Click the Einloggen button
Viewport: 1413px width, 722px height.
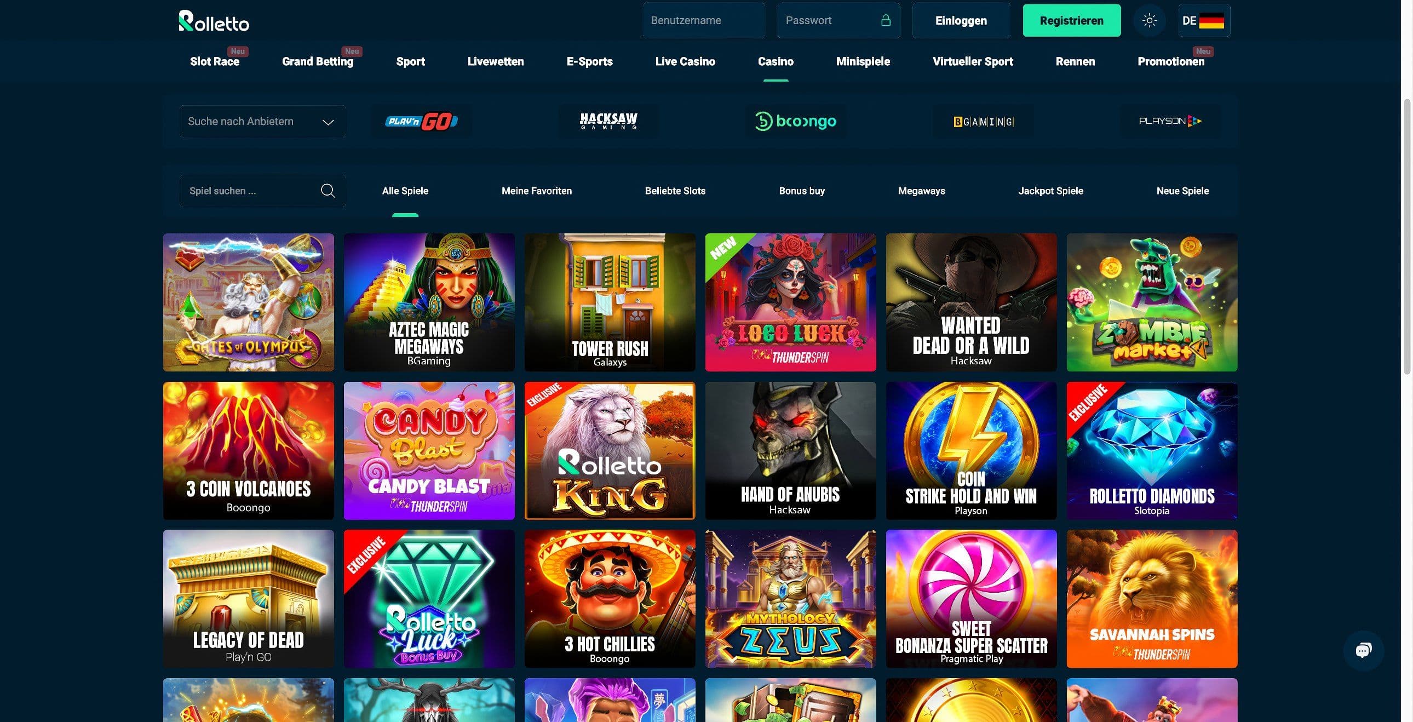(x=961, y=20)
